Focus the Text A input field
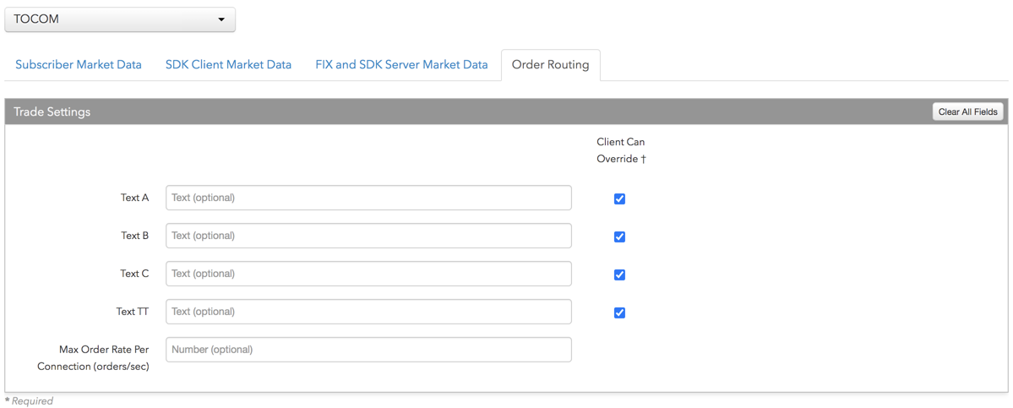The image size is (1013, 408). (x=369, y=198)
